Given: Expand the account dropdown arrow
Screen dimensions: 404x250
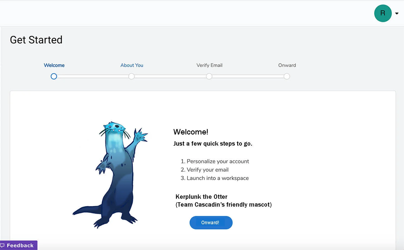Looking at the screenshot, I should pos(397,13).
